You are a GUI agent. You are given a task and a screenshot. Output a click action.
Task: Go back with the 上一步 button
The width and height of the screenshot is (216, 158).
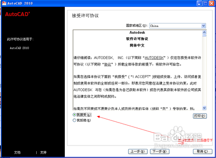coord(138,152)
